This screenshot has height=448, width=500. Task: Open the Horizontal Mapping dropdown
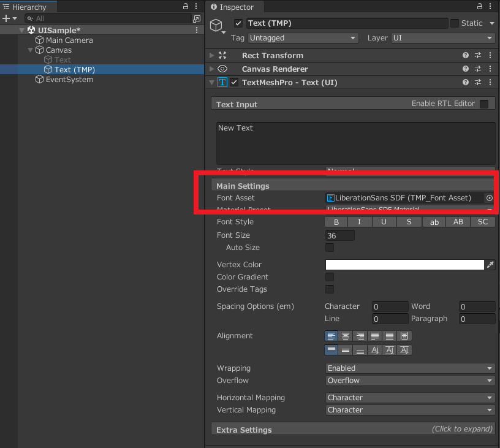tap(410, 398)
